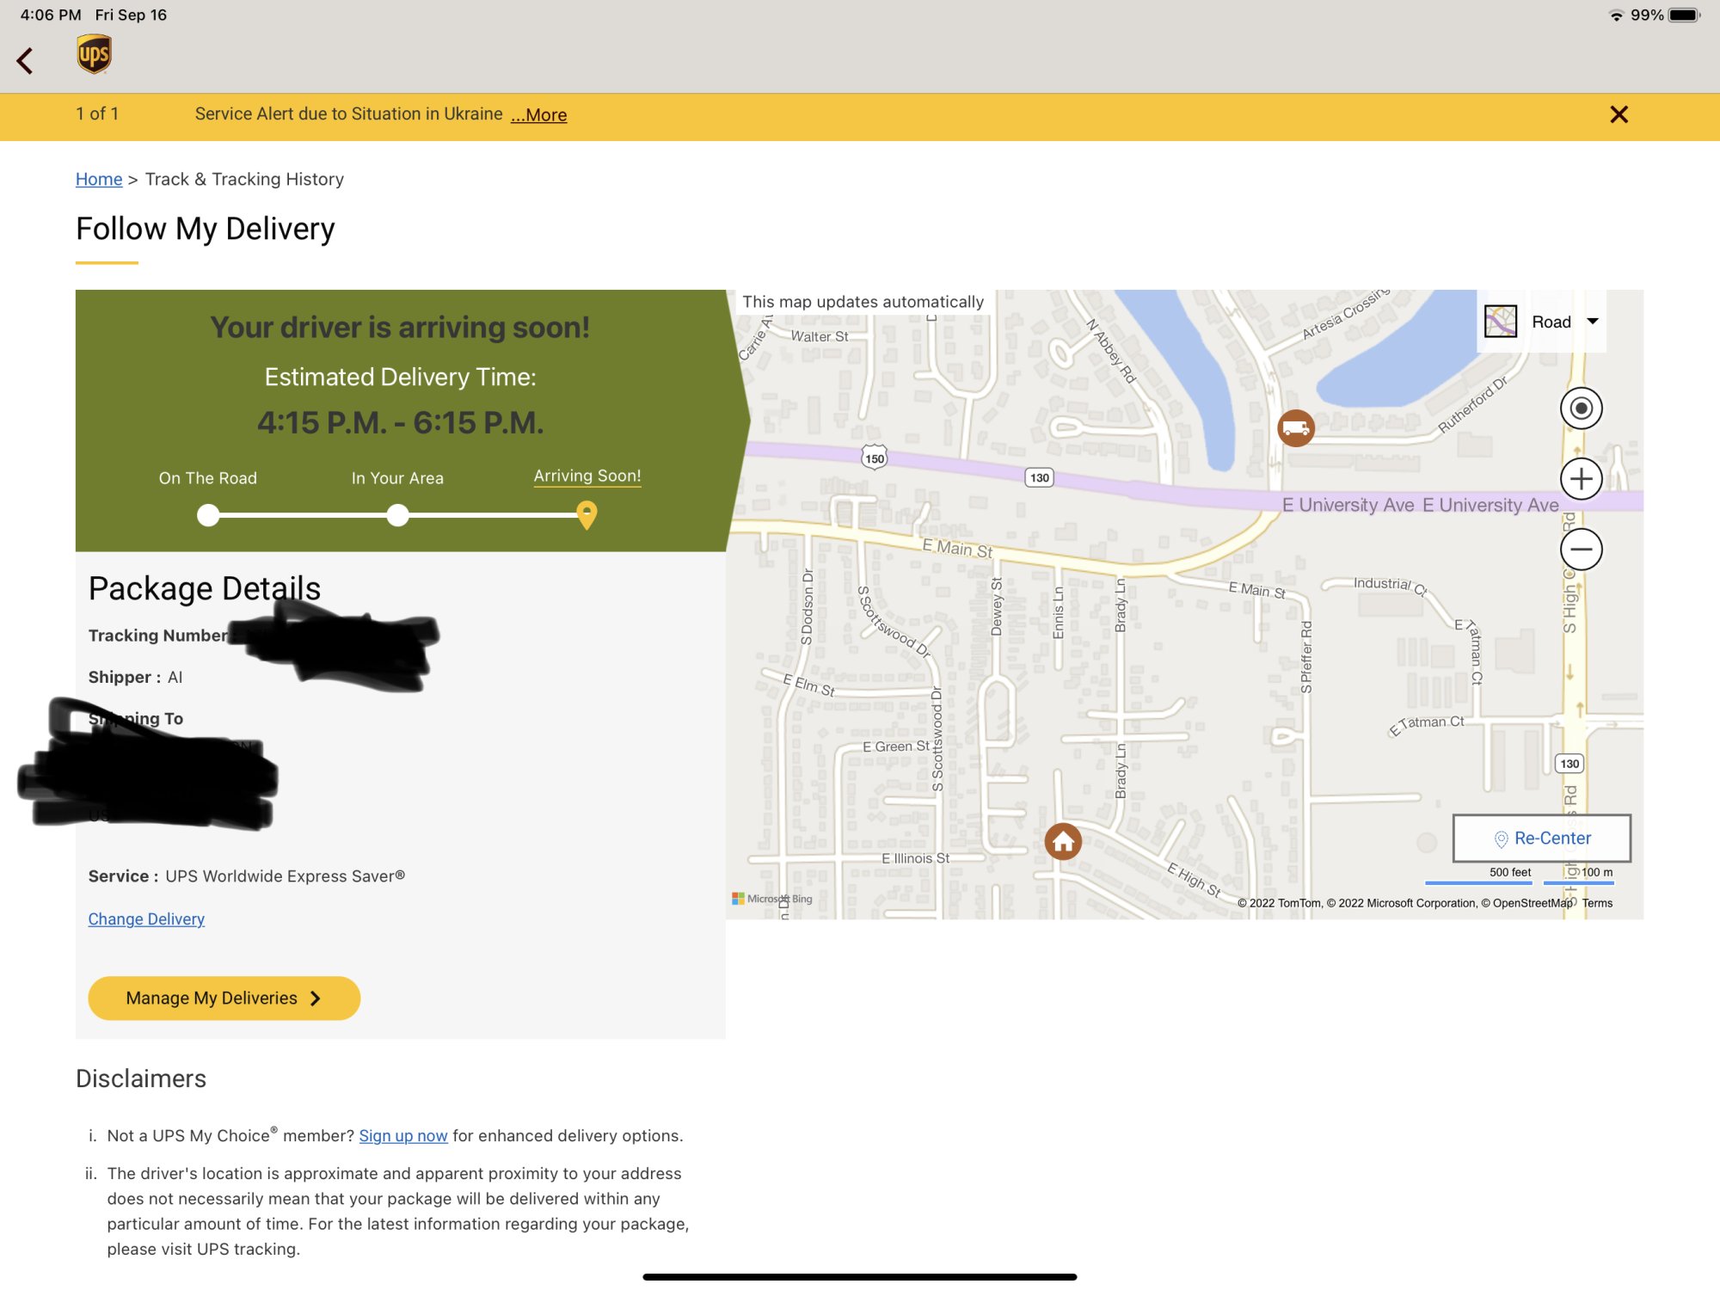Click the delivery truck marker on the map

pyautogui.click(x=1295, y=427)
